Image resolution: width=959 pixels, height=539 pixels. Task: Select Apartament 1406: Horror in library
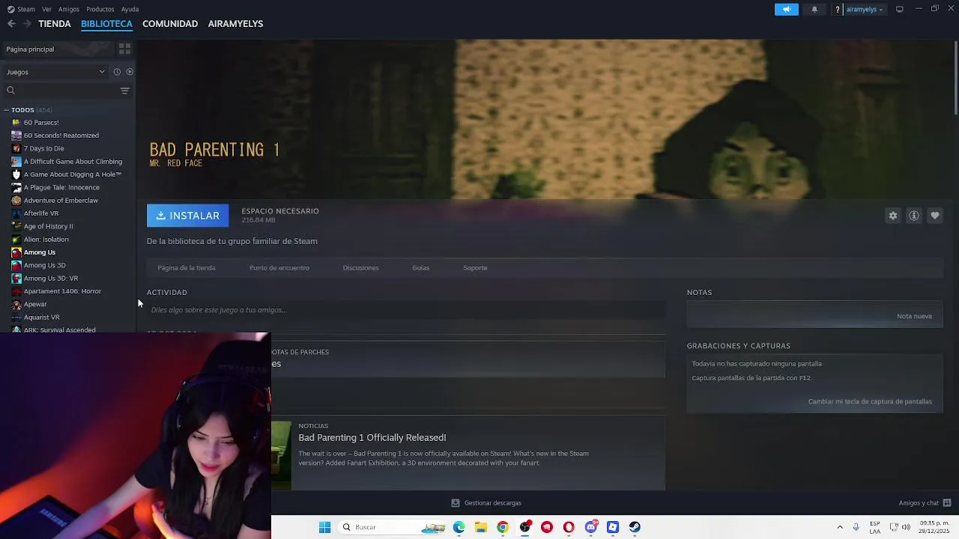62,291
